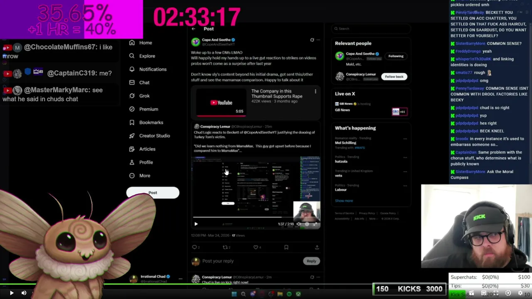532x299 pixels.
Task: Open options for Labour trend
Action: click(405, 186)
